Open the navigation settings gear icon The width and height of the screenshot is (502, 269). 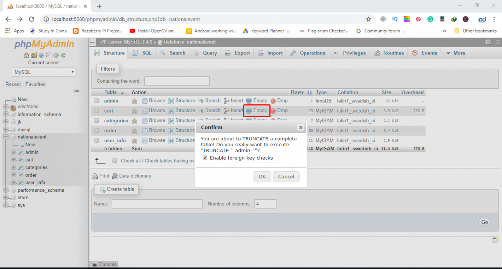pyautogui.click(x=56, y=55)
